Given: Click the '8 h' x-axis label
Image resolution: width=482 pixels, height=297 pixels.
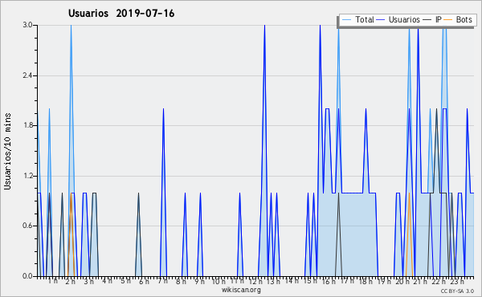Looking at the screenshot, I should pyautogui.click(x=181, y=282).
